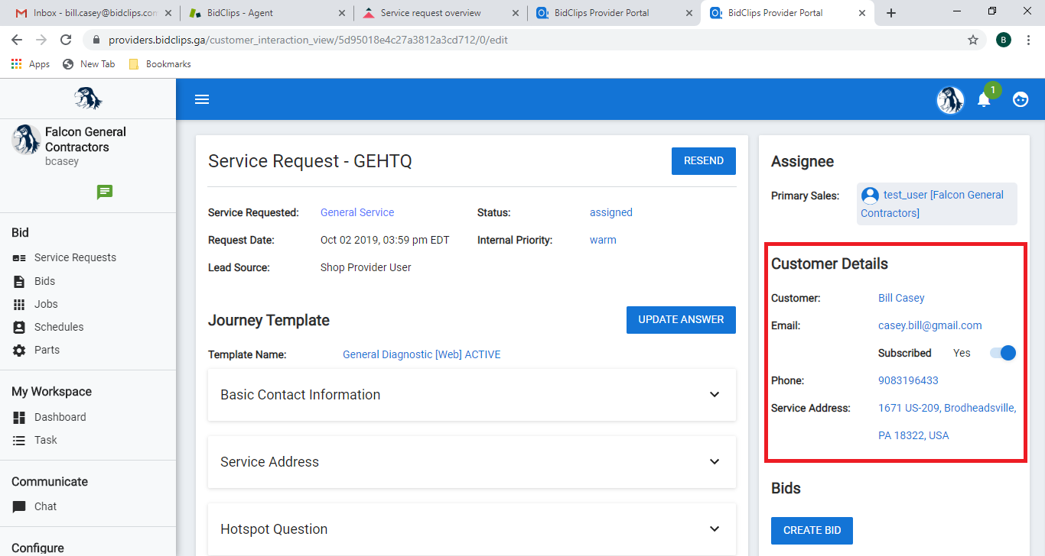Screen dimensions: 1045x556
Task: Click customer name Bill Casey
Action: click(901, 298)
